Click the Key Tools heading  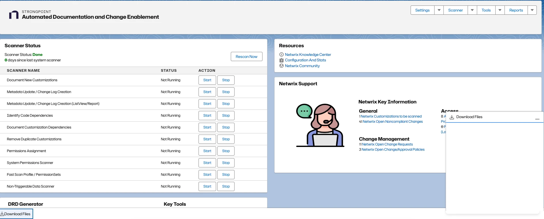click(175, 204)
